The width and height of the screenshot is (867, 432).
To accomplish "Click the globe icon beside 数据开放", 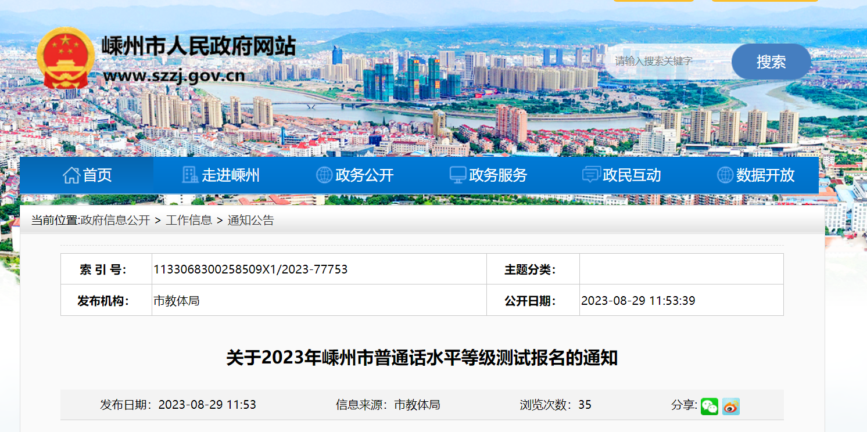I will 725,175.
